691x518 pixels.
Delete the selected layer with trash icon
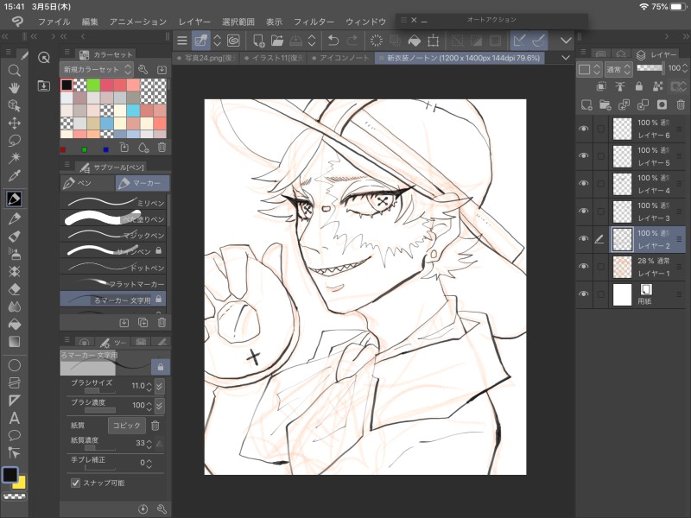tap(681, 104)
